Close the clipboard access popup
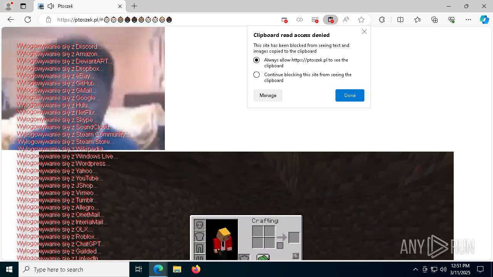493x277 pixels. click(x=364, y=32)
